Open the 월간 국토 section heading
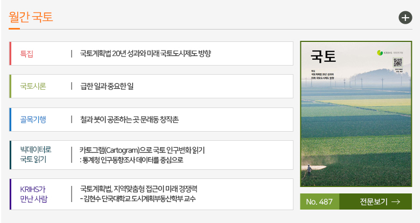Image resolution: width=420 pixels, height=223 pixels. pos(31,17)
